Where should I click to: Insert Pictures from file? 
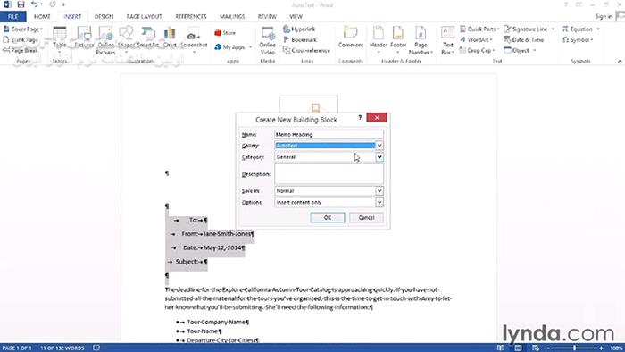pyautogui.click(x=84, y=38)
